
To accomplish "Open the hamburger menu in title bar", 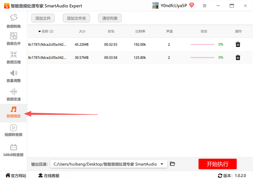I will click(x=205, y=6).
